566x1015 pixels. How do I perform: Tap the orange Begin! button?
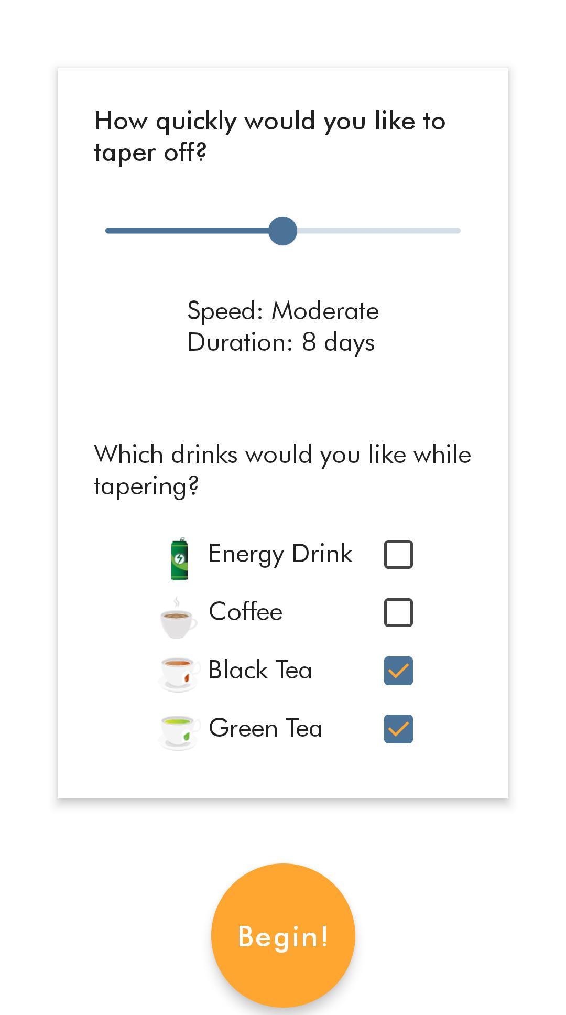[x=283, y=935]
